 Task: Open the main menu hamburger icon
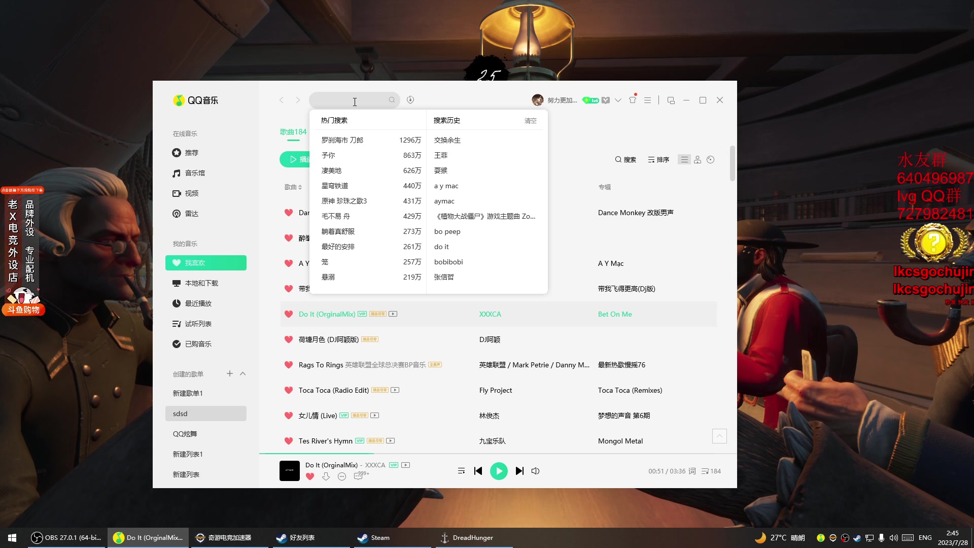(x=647, y=100)
